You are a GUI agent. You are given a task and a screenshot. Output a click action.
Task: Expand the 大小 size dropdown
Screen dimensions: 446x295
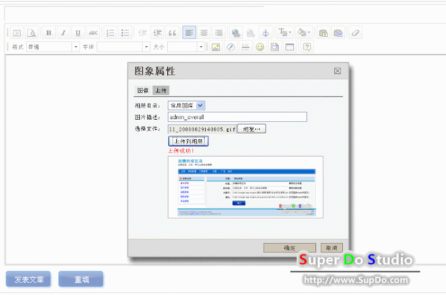[201, 47]
